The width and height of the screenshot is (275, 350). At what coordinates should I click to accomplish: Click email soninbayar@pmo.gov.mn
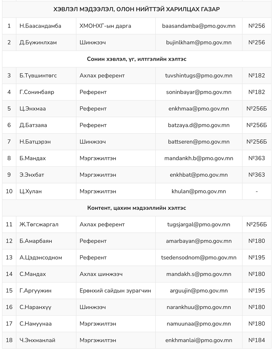[199, 92]
